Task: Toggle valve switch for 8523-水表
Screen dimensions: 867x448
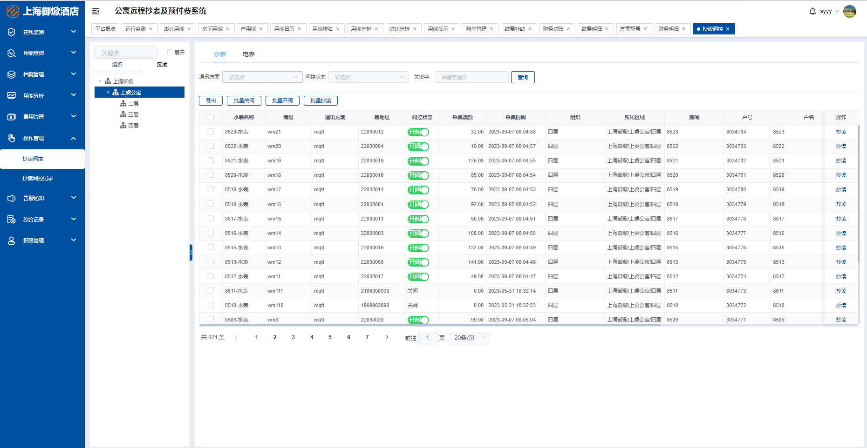Action: pos(418,132)
